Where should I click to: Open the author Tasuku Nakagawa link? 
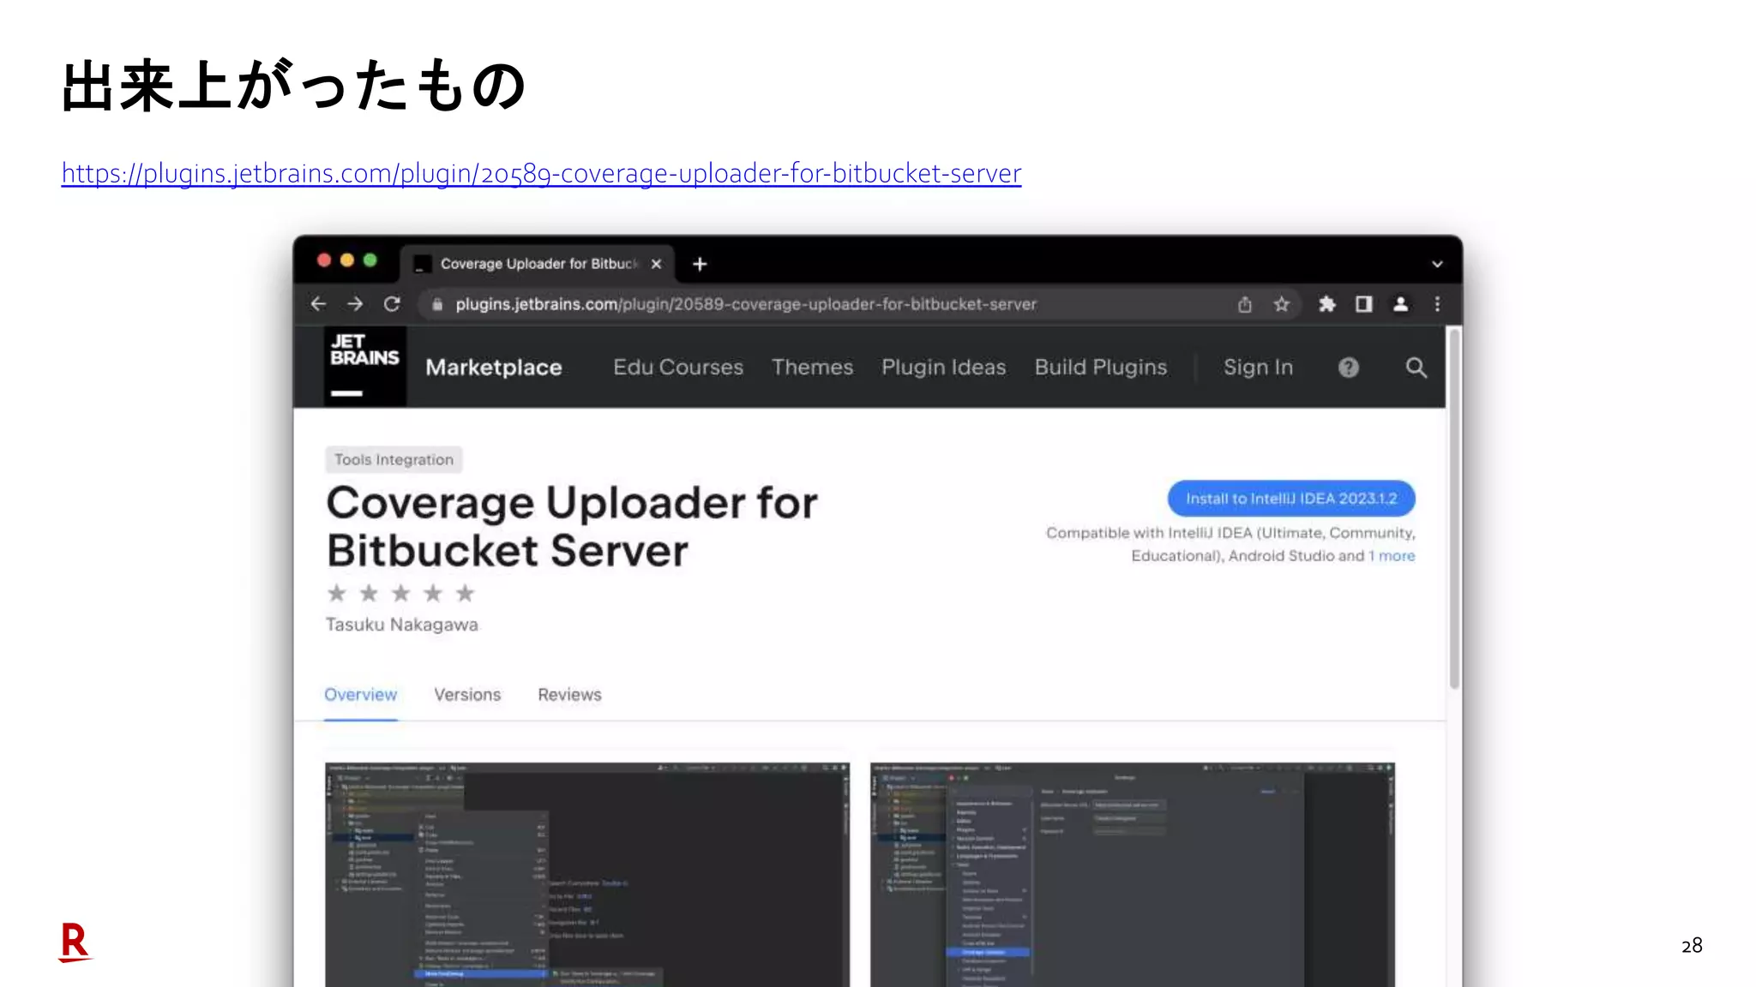401,625
